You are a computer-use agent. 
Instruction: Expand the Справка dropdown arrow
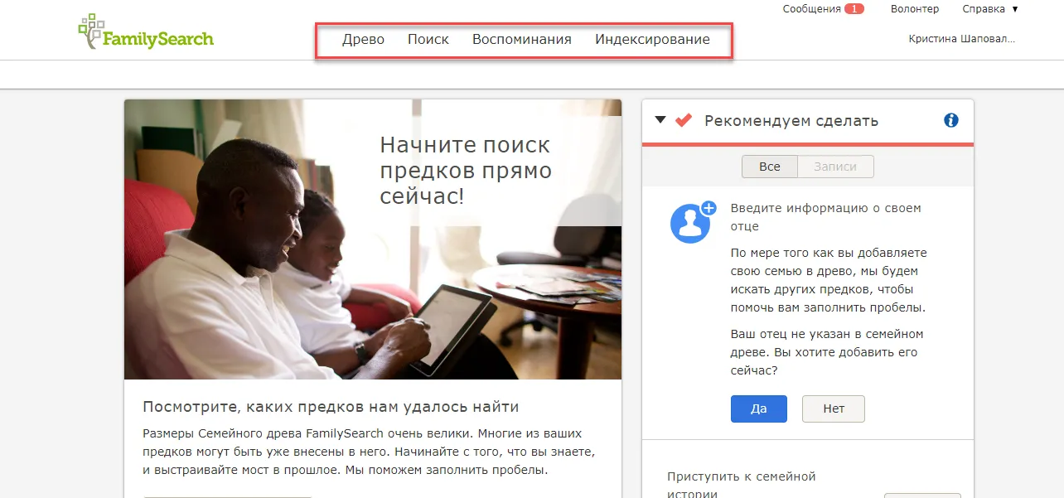[x=1014, y=9]
